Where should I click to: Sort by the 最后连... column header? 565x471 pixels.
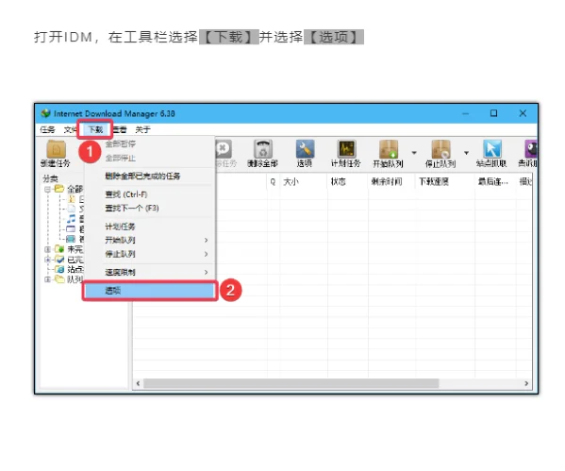[x=496, y=182]
